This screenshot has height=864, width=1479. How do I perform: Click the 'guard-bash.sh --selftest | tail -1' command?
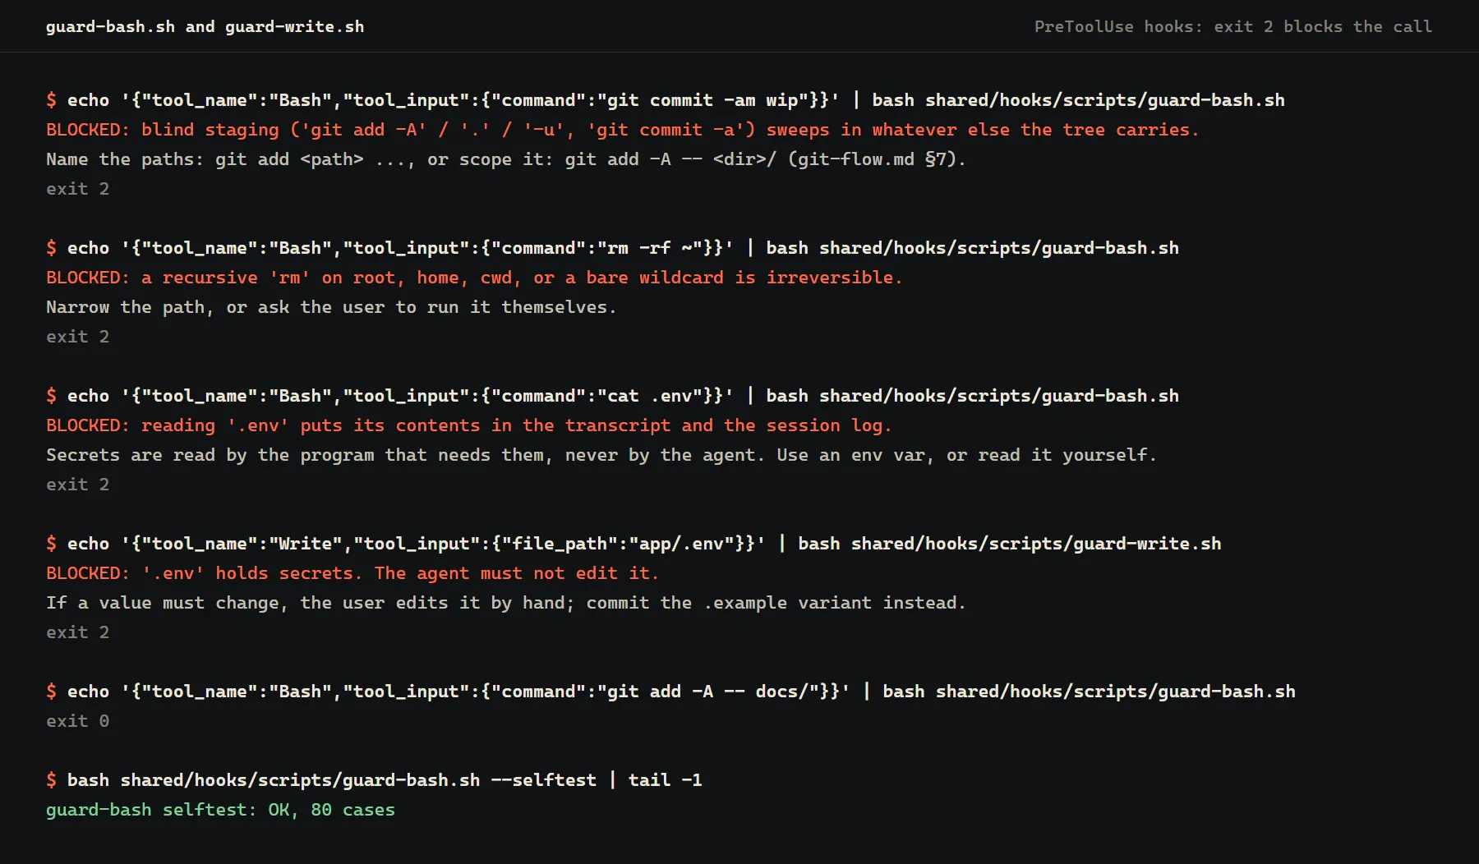(374, 780)
